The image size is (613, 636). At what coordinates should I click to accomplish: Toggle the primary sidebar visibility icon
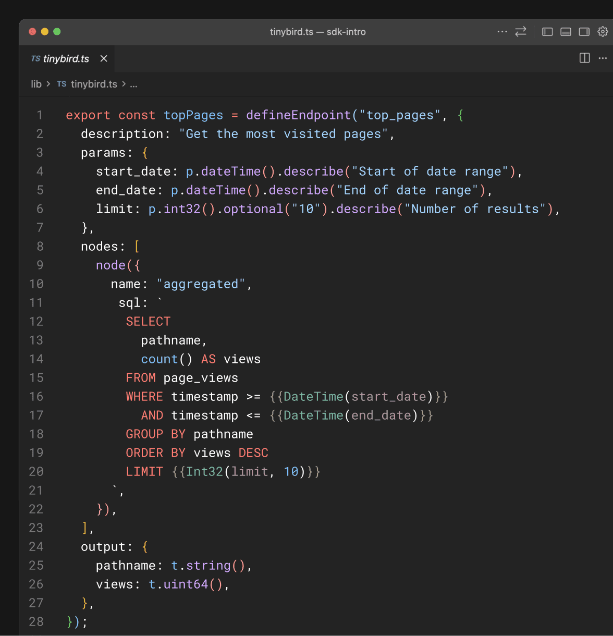click(x=547, y=32)
